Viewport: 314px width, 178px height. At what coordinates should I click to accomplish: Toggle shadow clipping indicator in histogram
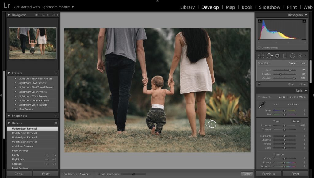tap(259, 21)
